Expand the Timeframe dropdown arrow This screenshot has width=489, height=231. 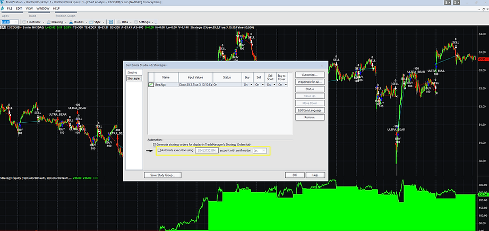42,22
